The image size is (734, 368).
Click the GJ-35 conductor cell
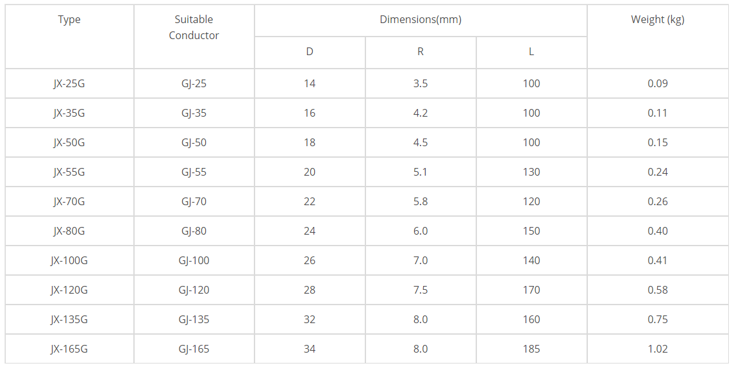pyautogui.click(x=194, y=113)
